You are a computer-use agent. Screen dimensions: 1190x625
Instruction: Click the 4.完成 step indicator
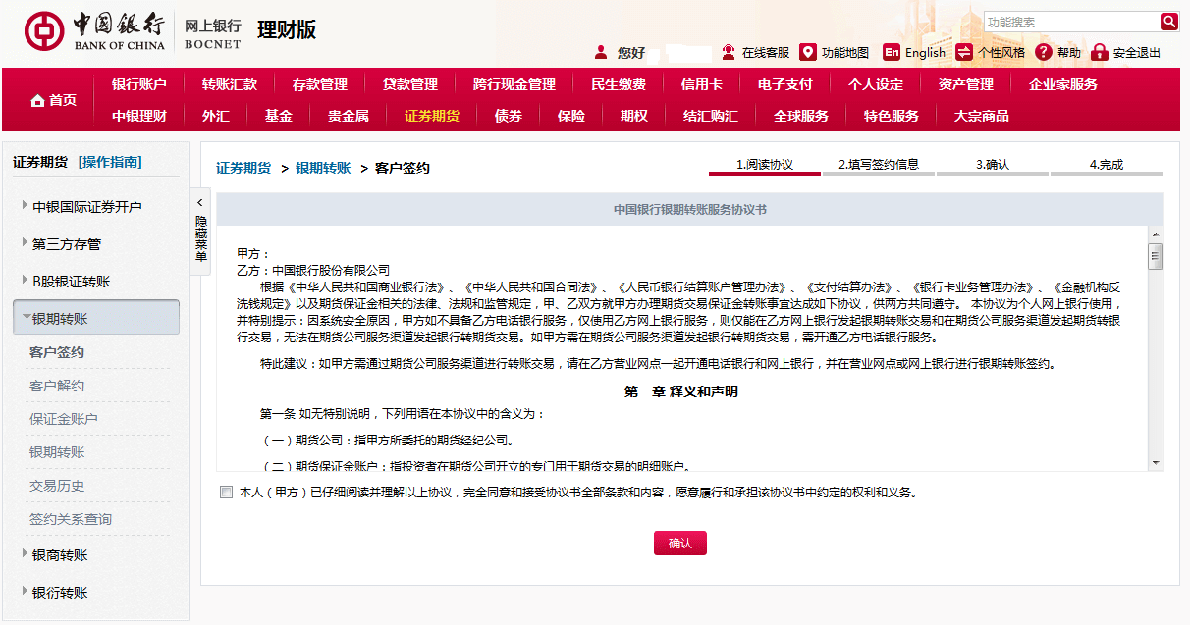pos(1106,165)
